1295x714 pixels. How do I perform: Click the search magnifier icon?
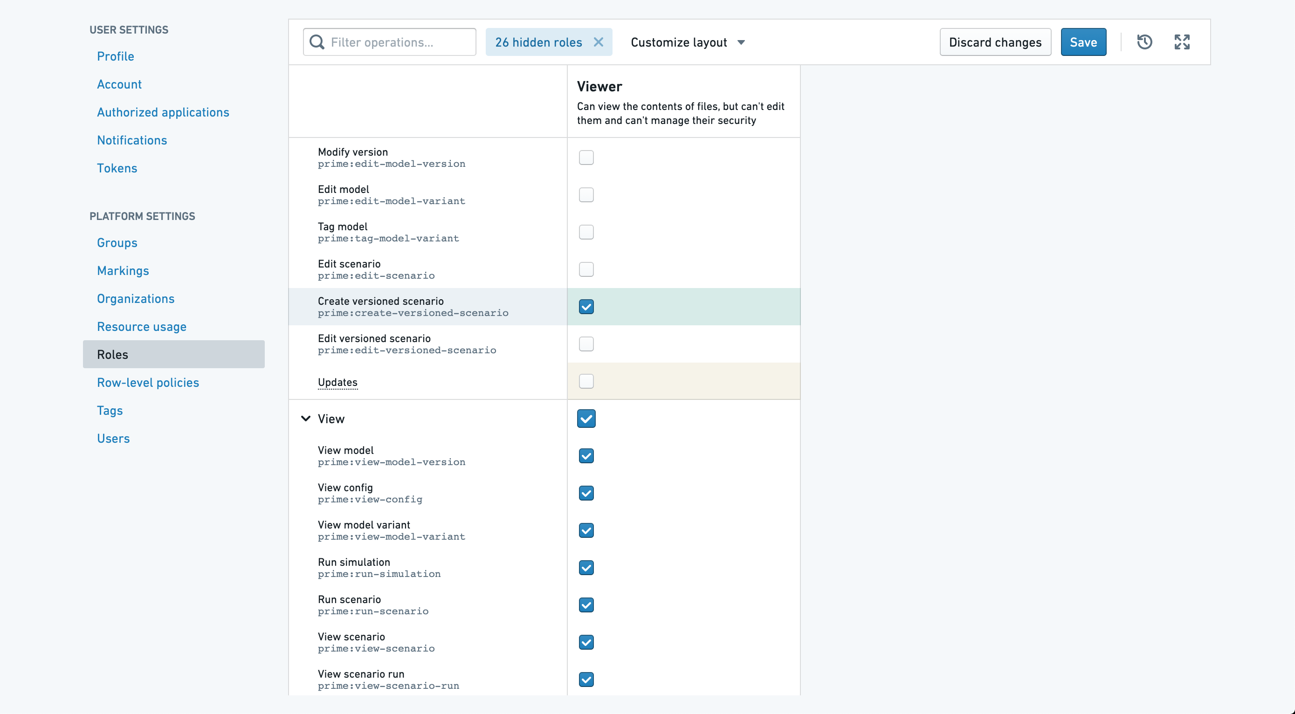click(317, 42)
